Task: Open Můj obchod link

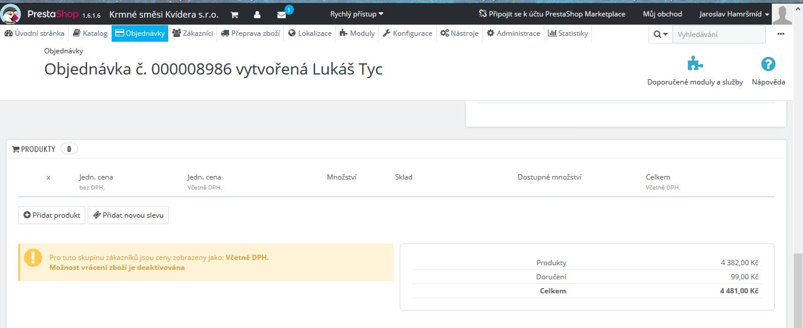Action: click(663, 13)
